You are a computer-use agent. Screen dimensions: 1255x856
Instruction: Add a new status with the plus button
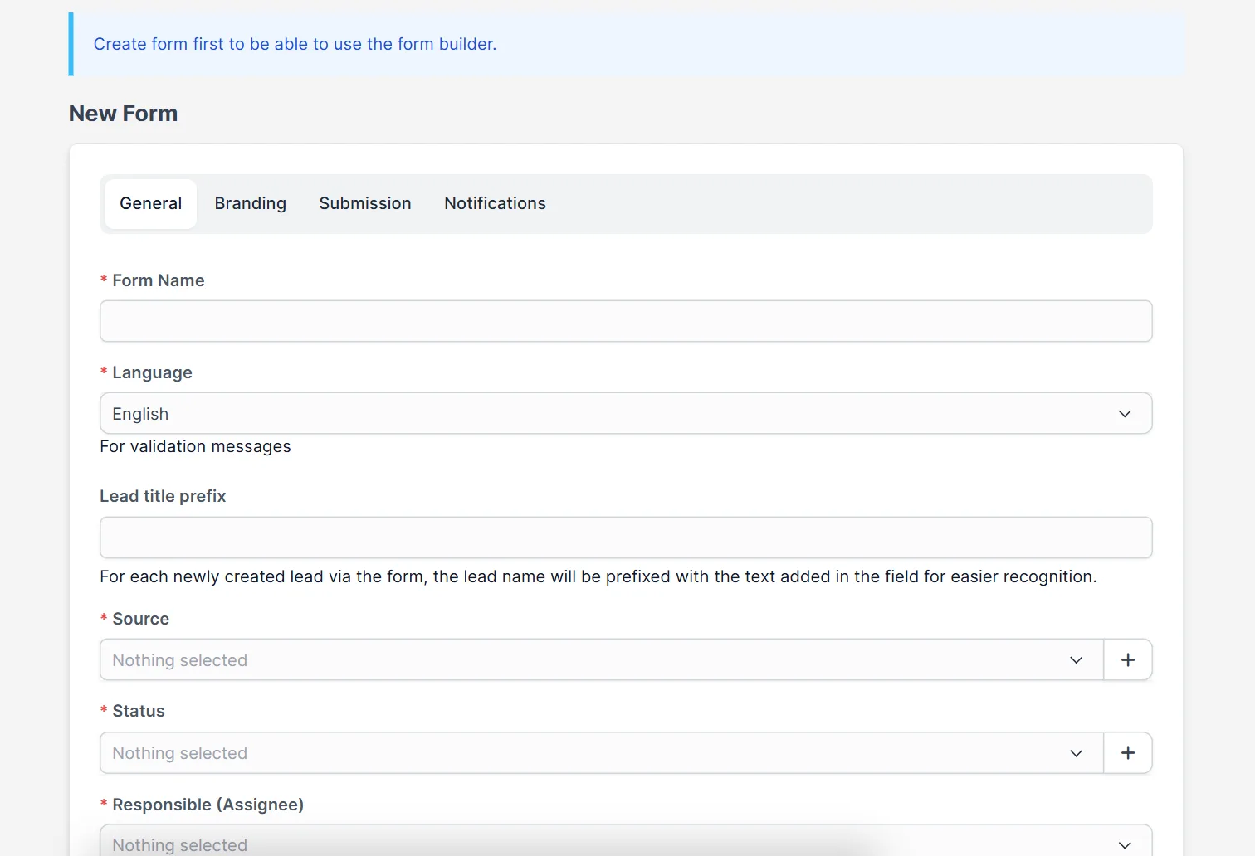pyautogui.click(x=1128, y=753)
